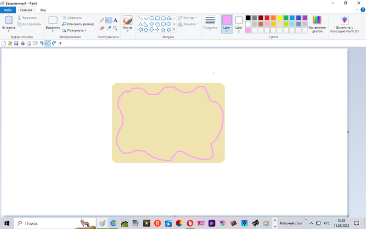Viewport: 366px width, 229px height.
Task: Pick the red color swatch in palette
Action: (267, 18)
